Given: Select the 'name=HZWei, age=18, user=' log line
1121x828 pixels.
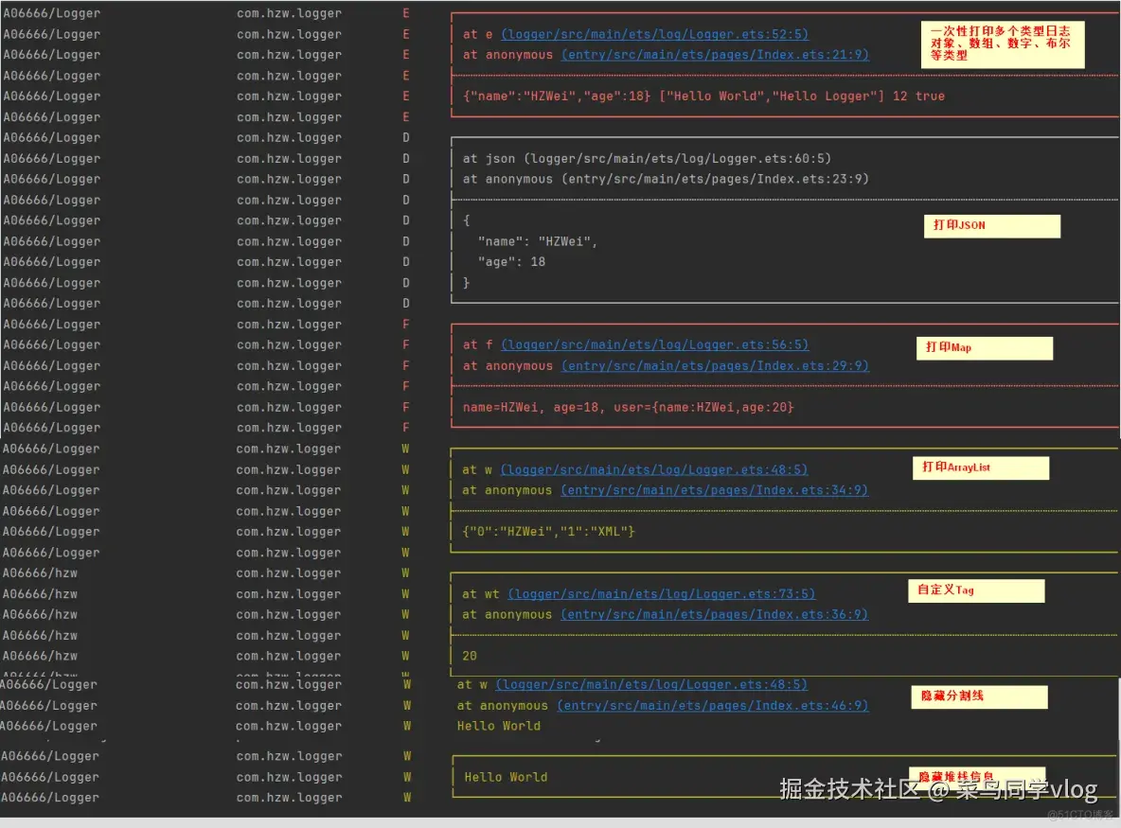Looking at the screenshot, I should click(x=628, y=407).
